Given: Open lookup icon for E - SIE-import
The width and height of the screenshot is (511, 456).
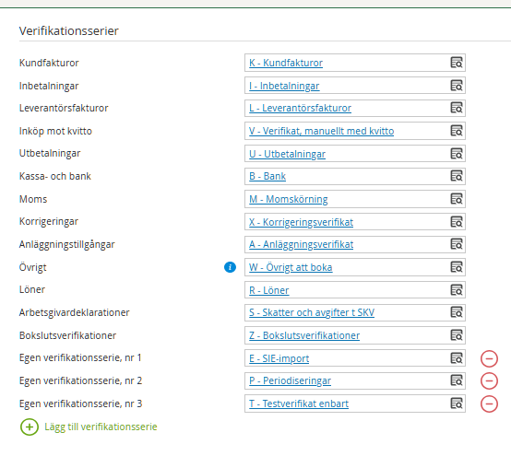Looking at the screenshot, I should click(x=457, y=358).
